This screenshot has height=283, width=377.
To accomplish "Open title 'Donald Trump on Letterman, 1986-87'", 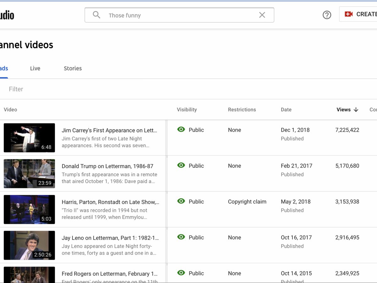I will (107, 166).
